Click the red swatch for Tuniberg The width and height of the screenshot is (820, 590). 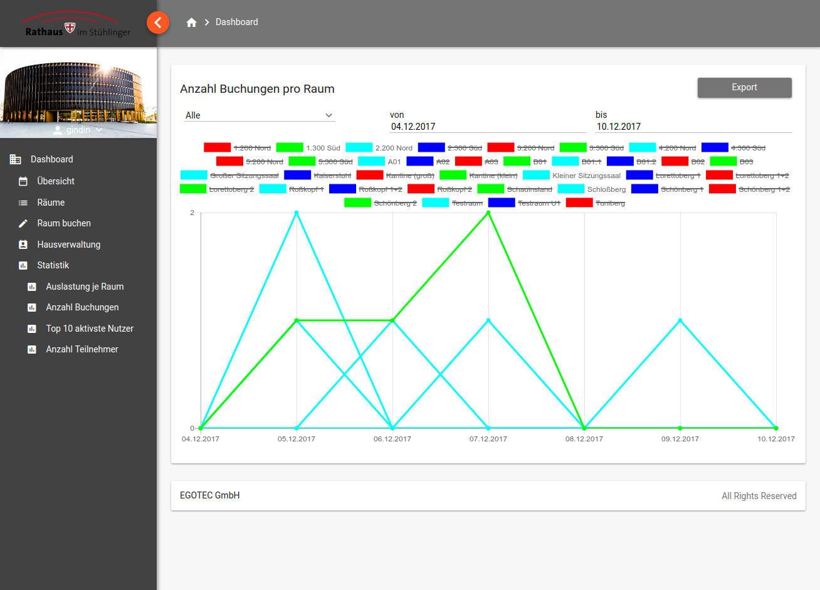tap(579, 203)
